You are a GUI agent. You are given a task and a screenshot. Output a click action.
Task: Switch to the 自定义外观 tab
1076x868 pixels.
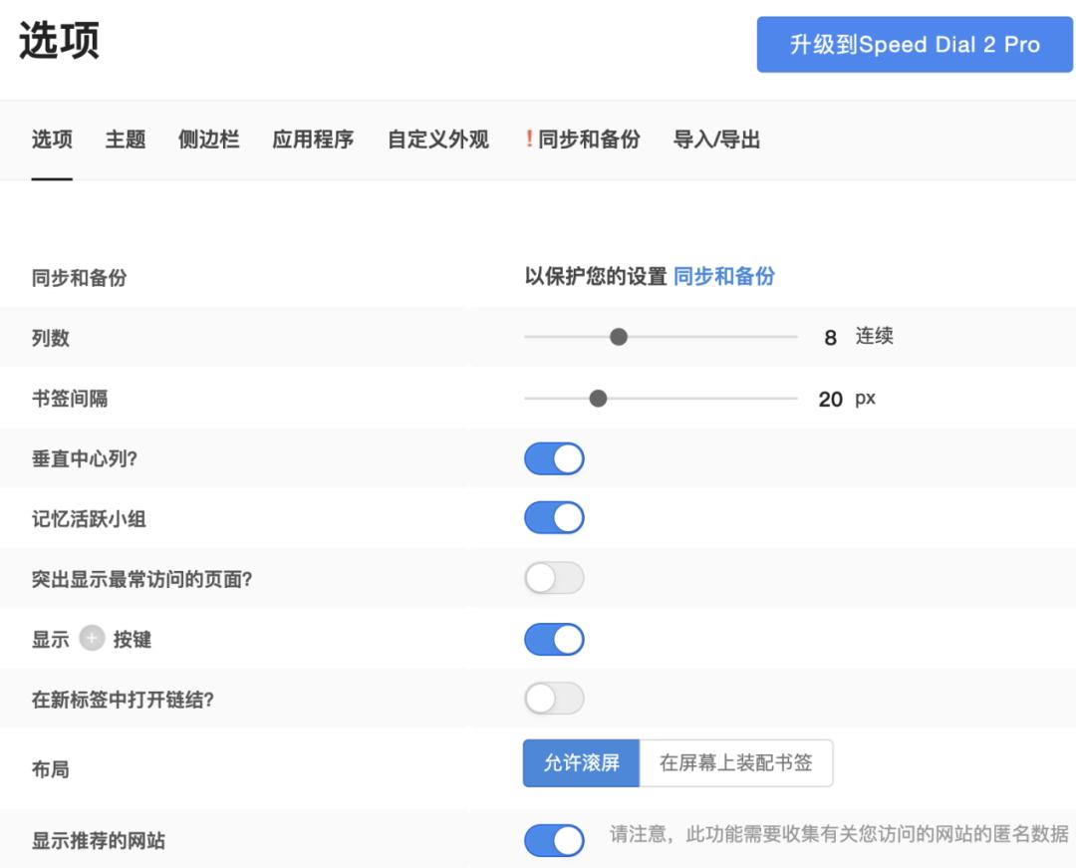tap(436, 140)
